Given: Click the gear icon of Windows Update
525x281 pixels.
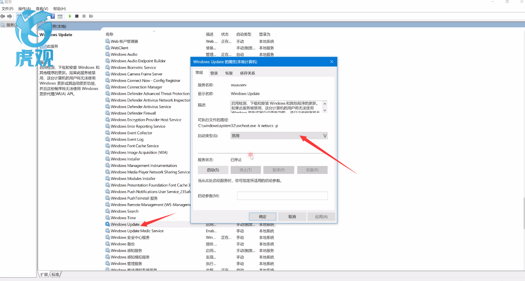Looking at the screenshot, I should (x=107, y=224).
